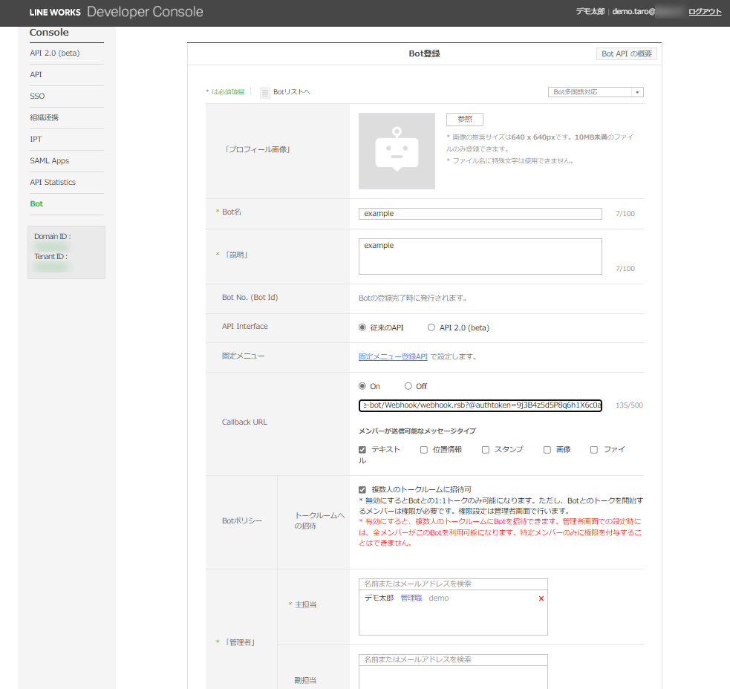
Task: Click the 説明 description text area
Action: [480, 256]
